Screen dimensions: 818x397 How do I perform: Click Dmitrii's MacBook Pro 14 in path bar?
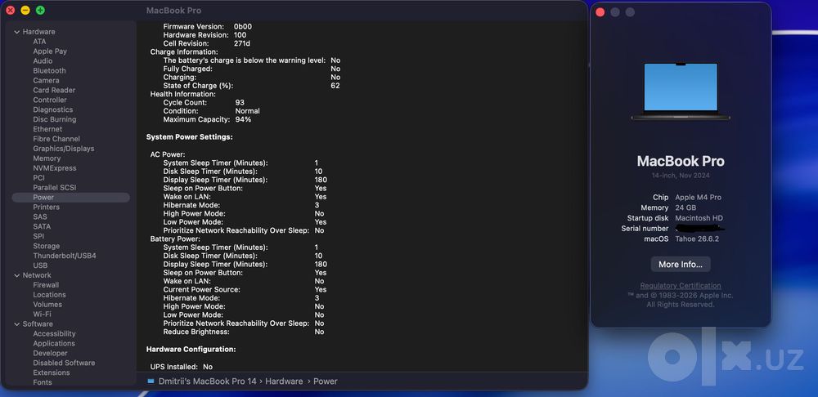coord(208,381)
